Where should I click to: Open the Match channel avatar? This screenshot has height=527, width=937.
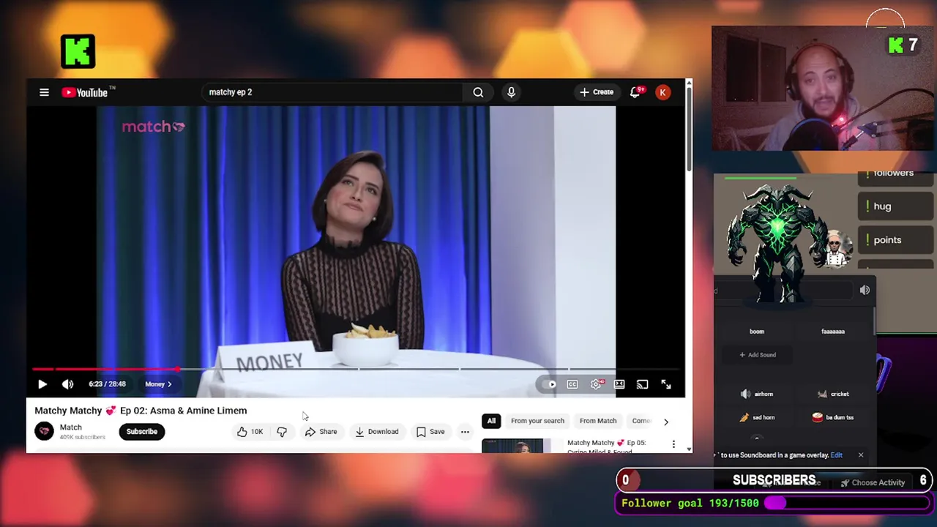click(44, 431)
